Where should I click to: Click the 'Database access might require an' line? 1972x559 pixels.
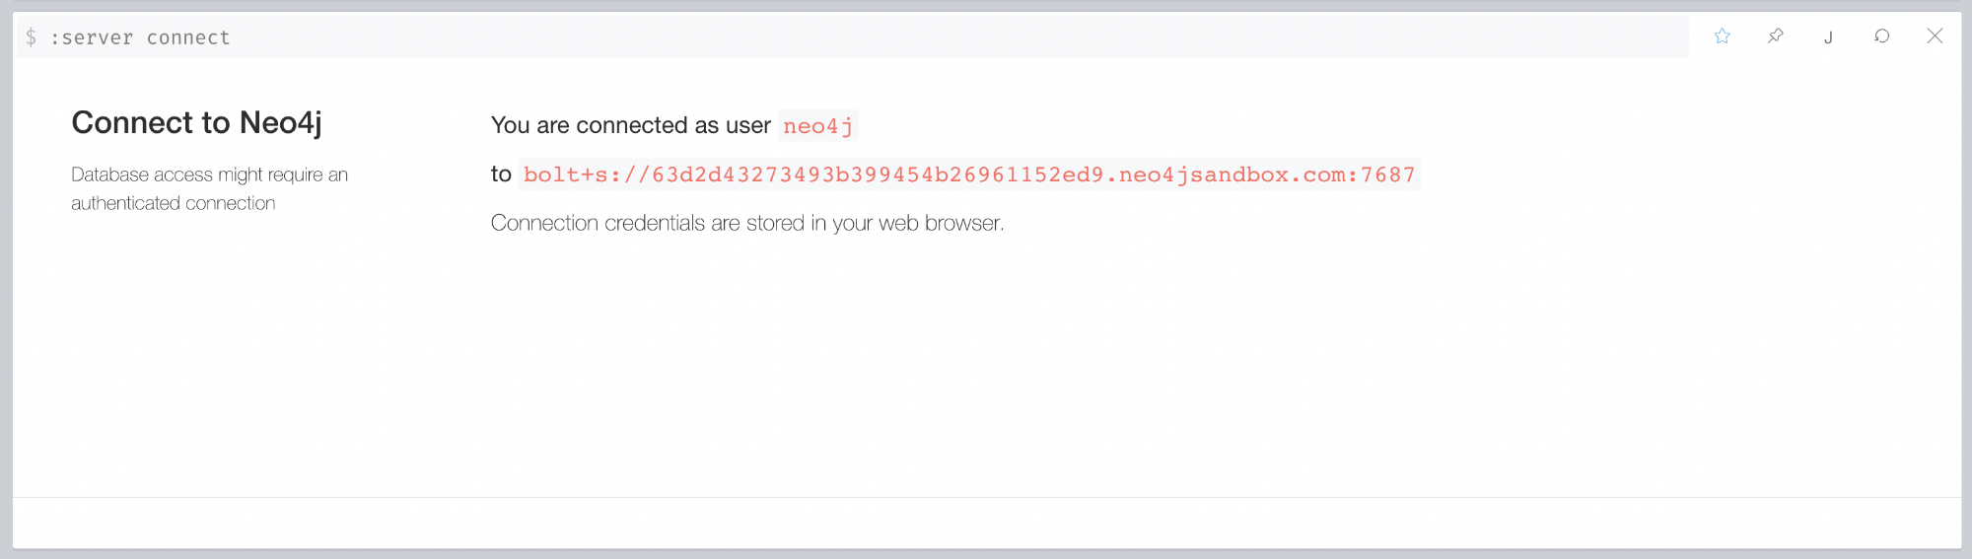[209, 175]
